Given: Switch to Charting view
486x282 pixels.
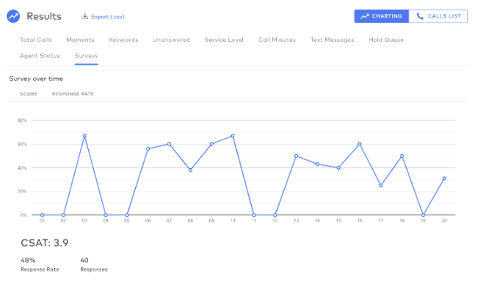Looking at the screenshot, I should [x=382, y=16].
